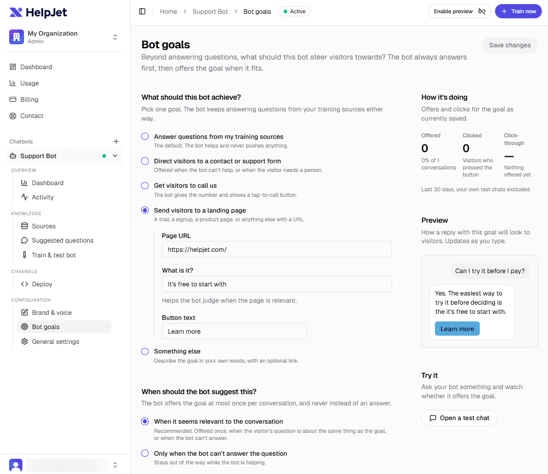Click the Offered count value
This screenshot has width=548, height=474.
(x=425, y=149)
